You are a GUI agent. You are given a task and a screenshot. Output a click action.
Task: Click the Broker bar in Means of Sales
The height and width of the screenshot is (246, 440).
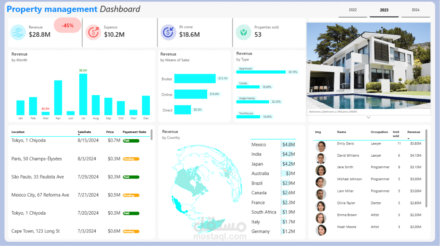pyautogui.click(x=195, y=79)
